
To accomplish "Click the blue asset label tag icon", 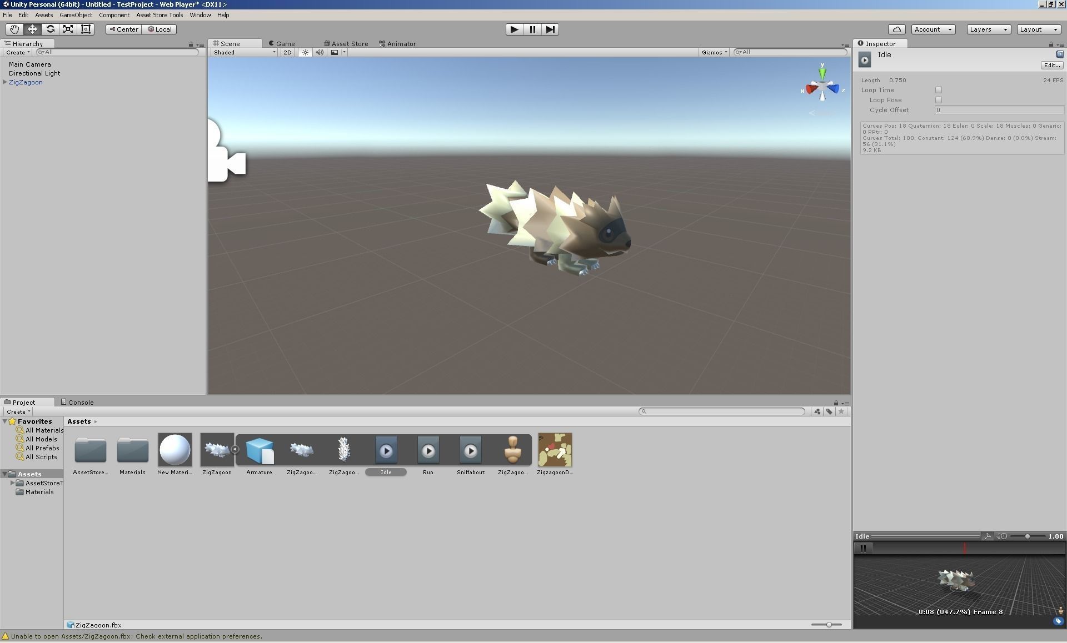I will [1058, 621].
